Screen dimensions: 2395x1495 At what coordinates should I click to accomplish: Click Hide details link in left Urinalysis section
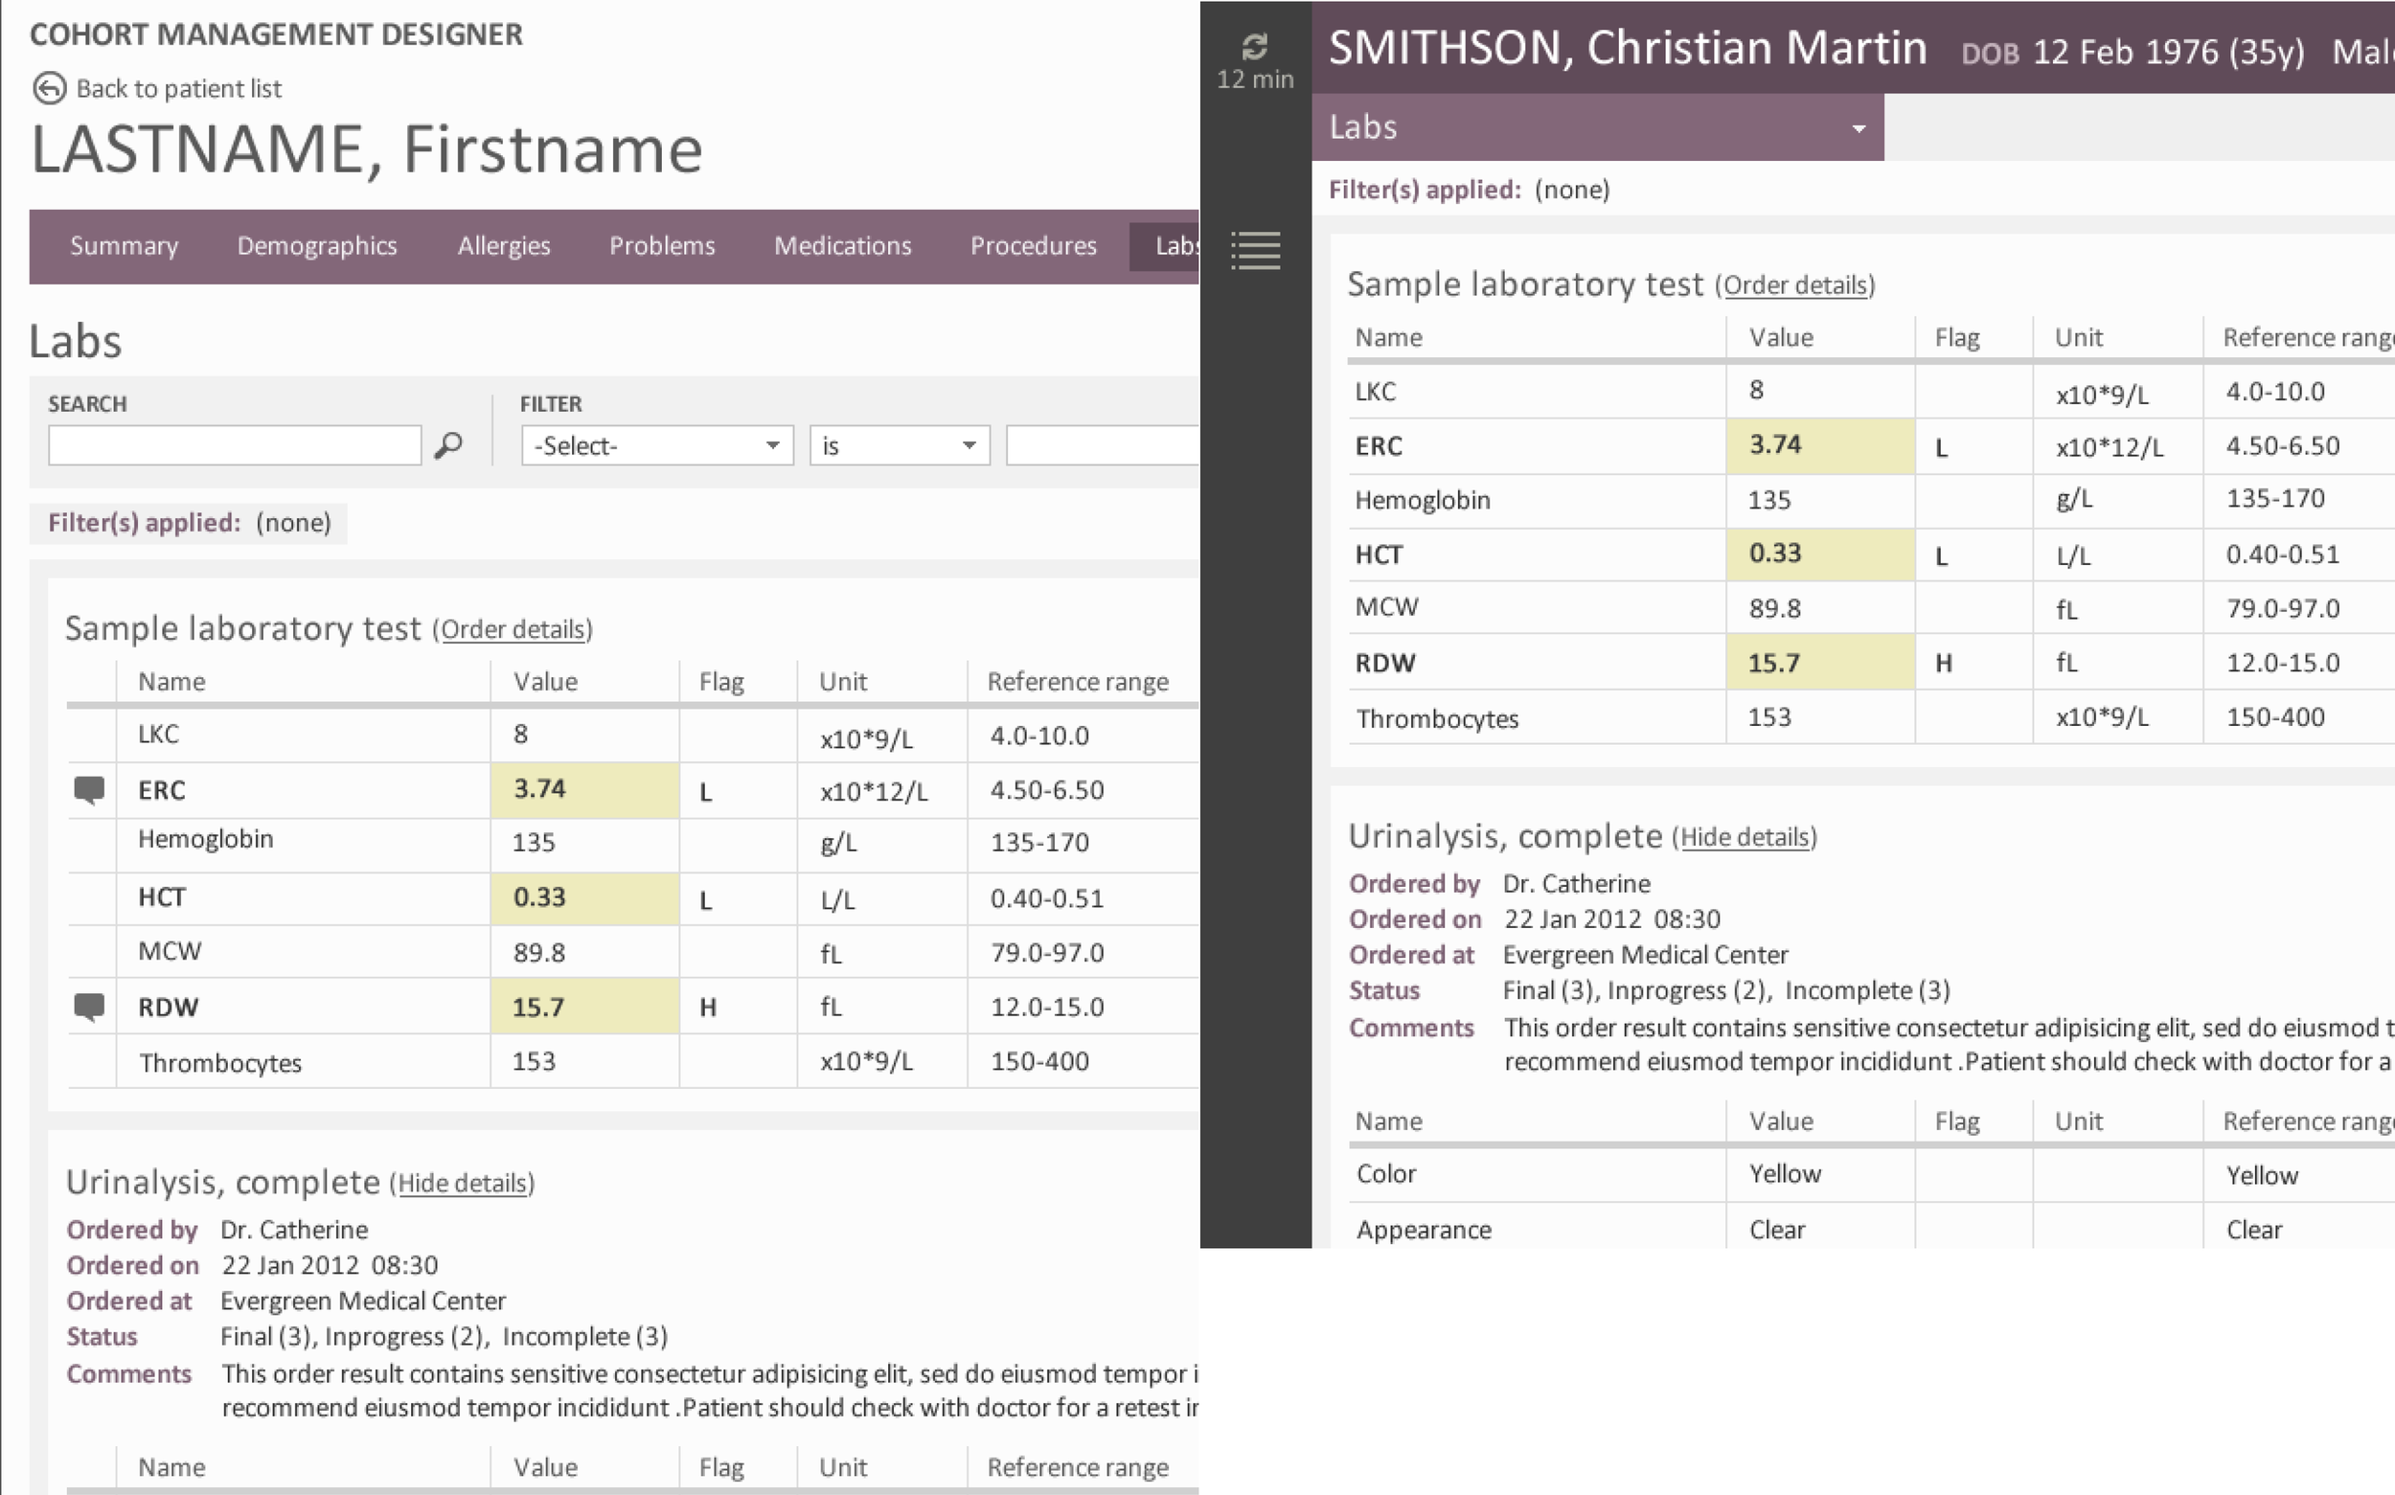[463, 1184]
